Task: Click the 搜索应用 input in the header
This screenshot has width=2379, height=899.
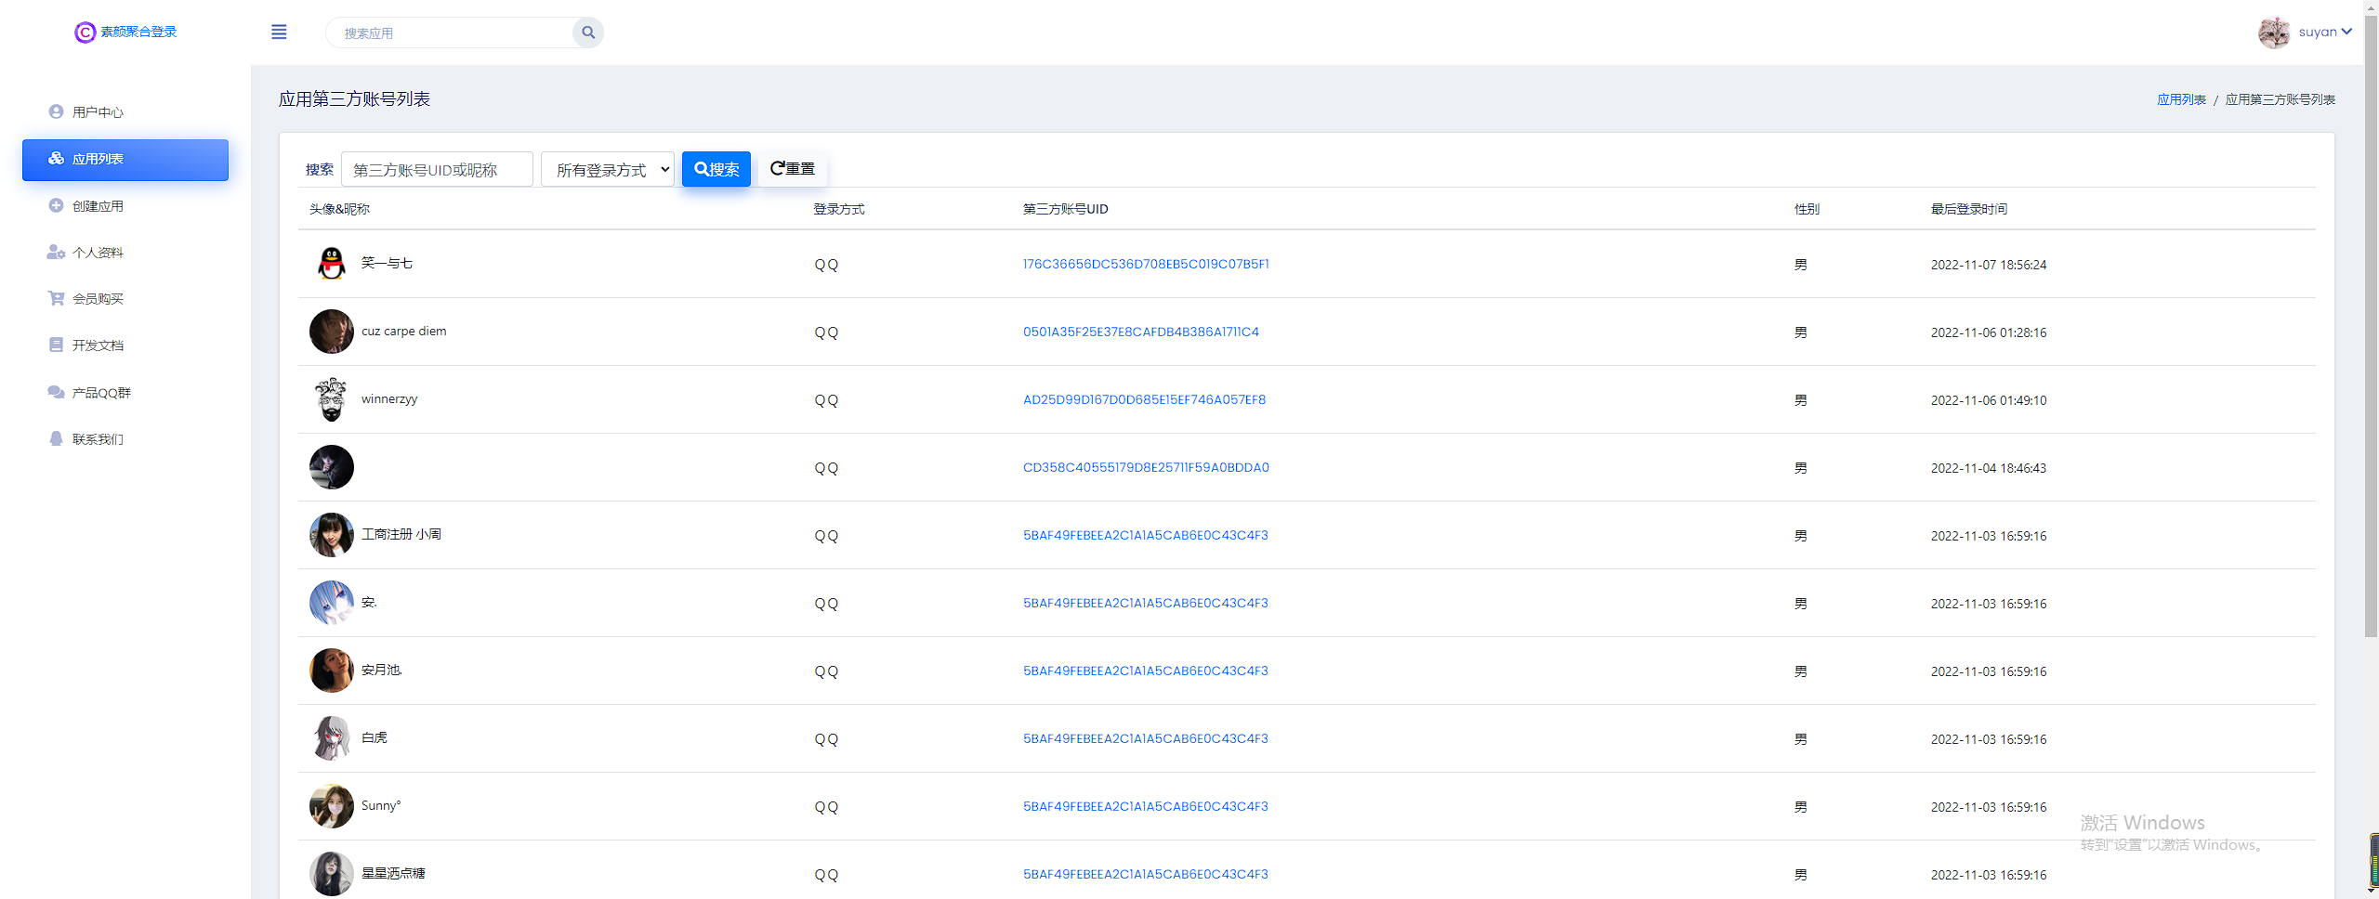Action: 451,33
